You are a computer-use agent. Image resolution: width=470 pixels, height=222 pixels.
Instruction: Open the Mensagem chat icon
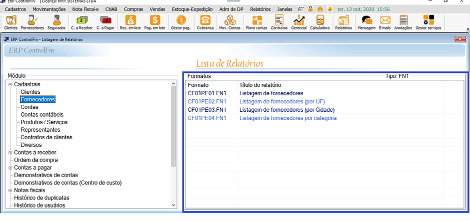tap(366, 23)
